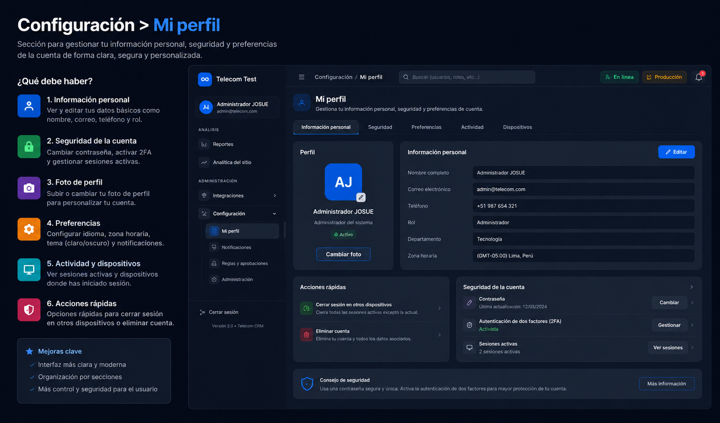Collapse the Configuración sidebar section
720x423 pixels.
click(x=275, y=214)
